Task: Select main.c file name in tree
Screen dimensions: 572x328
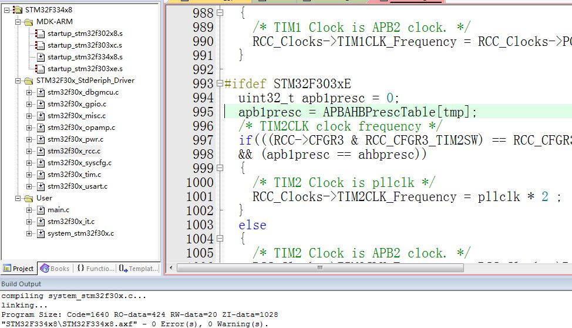Action: click(58, 210)
